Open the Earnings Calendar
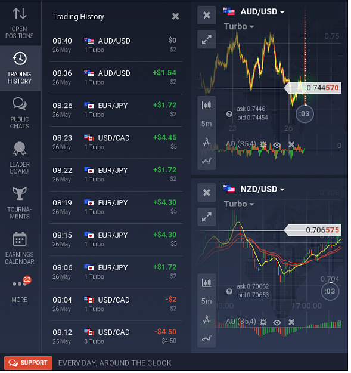The width and height of the screenshot is (351, 373). 20,249
